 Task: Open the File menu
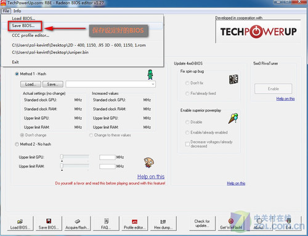point(6,11)
